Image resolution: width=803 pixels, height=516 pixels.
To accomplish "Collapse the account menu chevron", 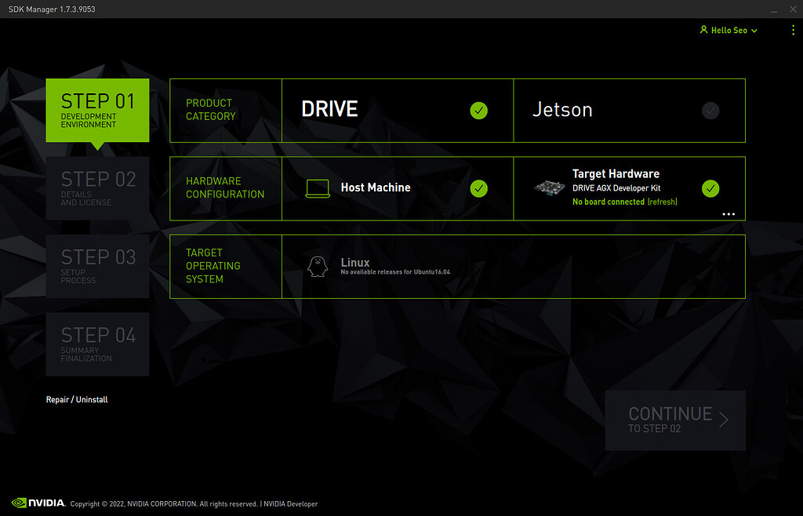I will (x=754, y=30).
